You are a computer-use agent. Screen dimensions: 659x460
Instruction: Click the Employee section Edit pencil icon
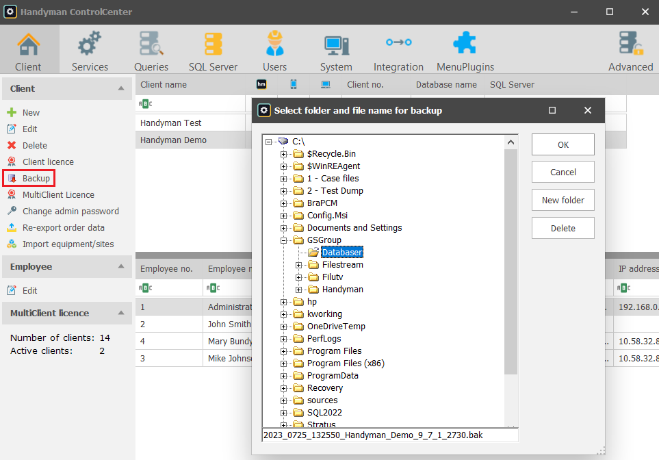[x=12, y=290]
